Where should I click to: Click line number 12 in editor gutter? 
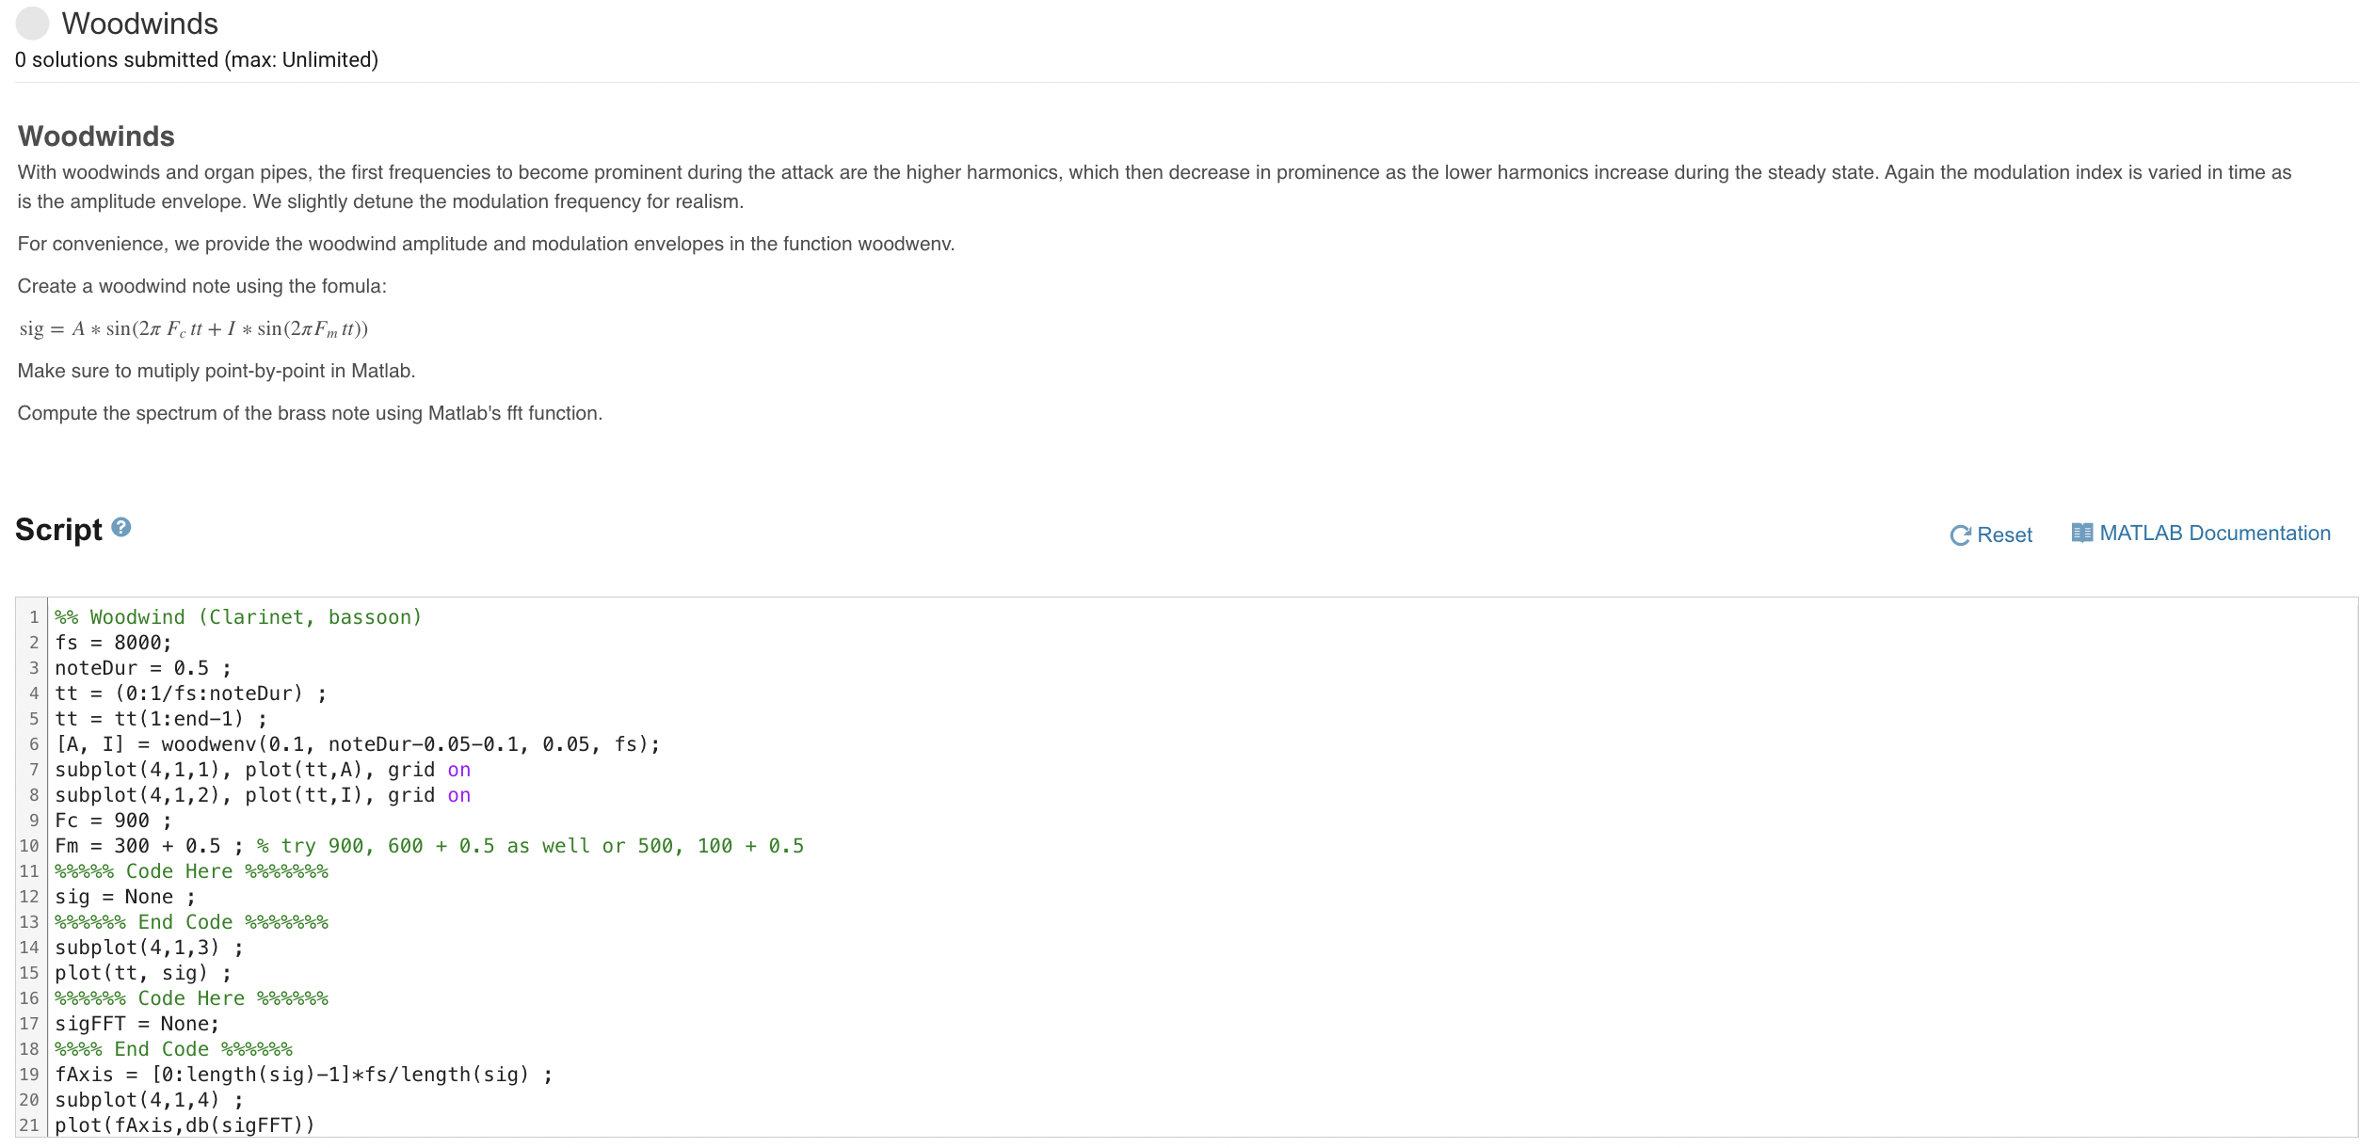click(x=29, y=897)
